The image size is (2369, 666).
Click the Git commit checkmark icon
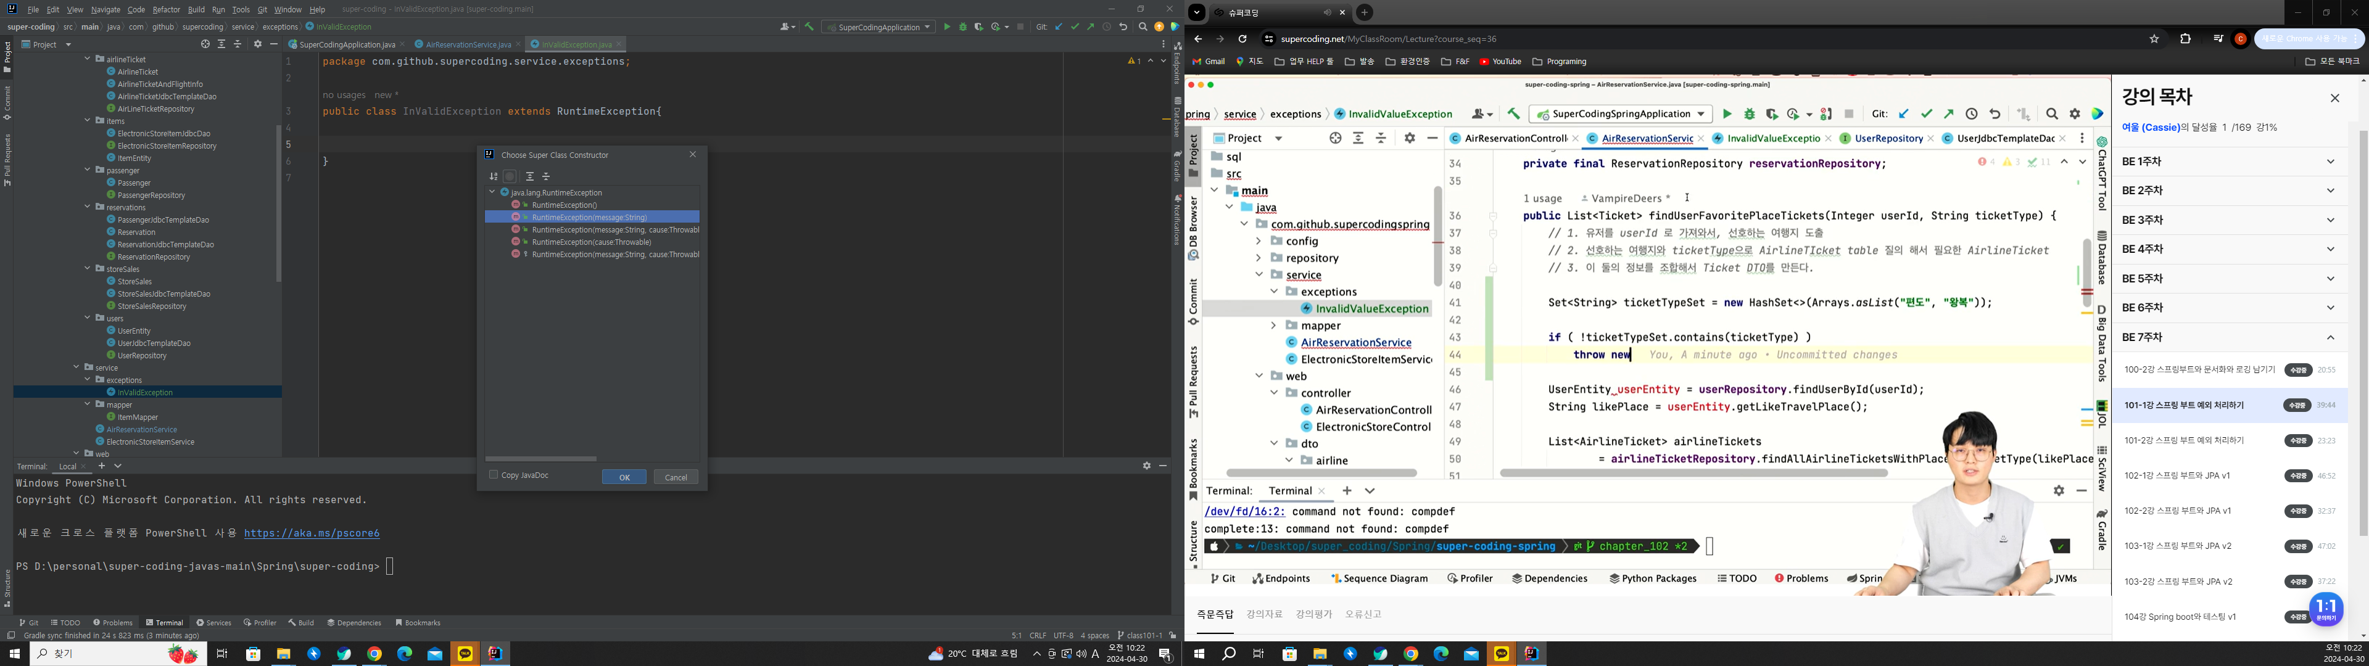(1074, 27)
